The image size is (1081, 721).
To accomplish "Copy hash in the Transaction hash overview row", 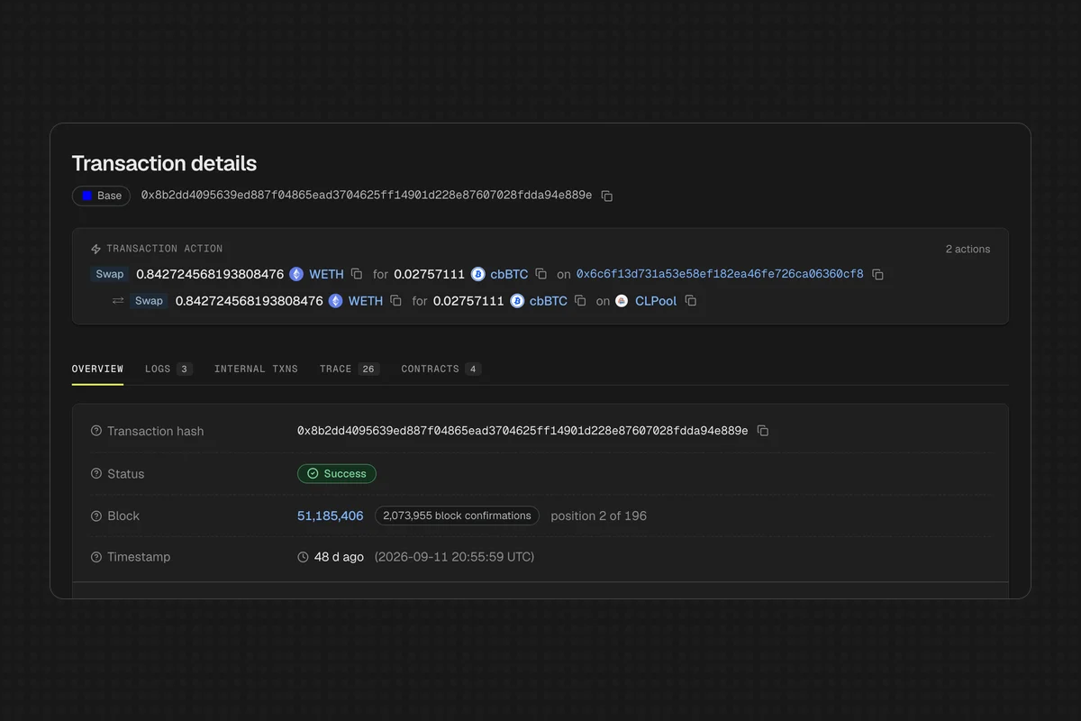I will tap(763, 431).
